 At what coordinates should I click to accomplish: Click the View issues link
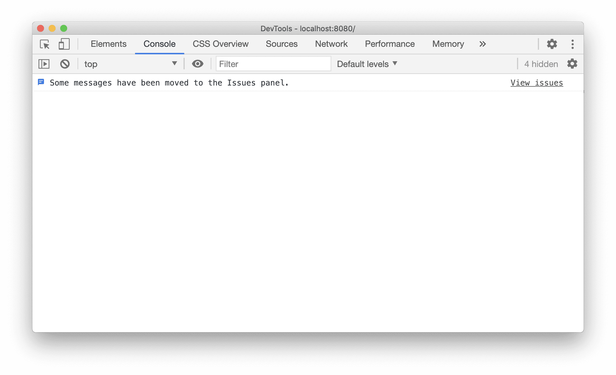(x=536, y=82)
